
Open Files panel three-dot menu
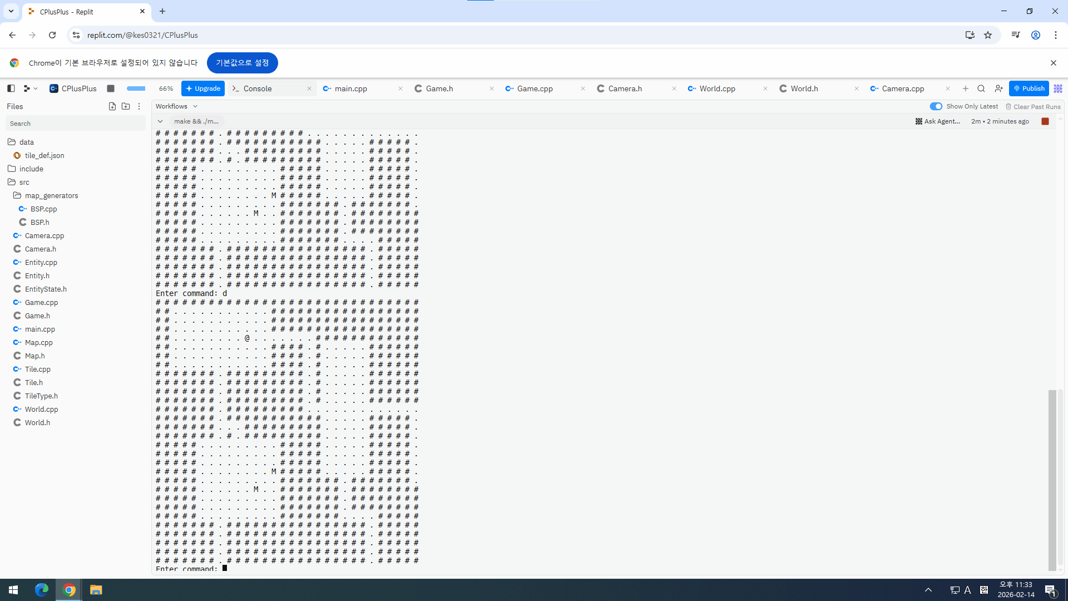tap(139, 106)
